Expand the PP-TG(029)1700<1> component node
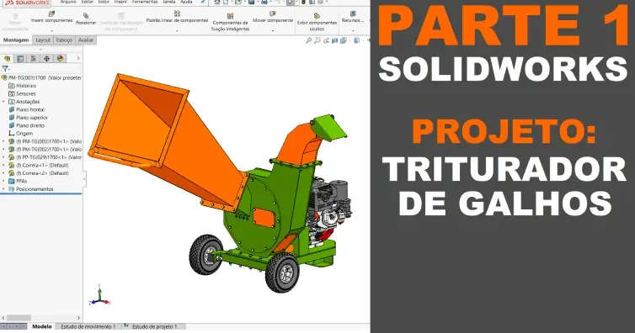Screen dimensions: 635x333 (3, 157)
